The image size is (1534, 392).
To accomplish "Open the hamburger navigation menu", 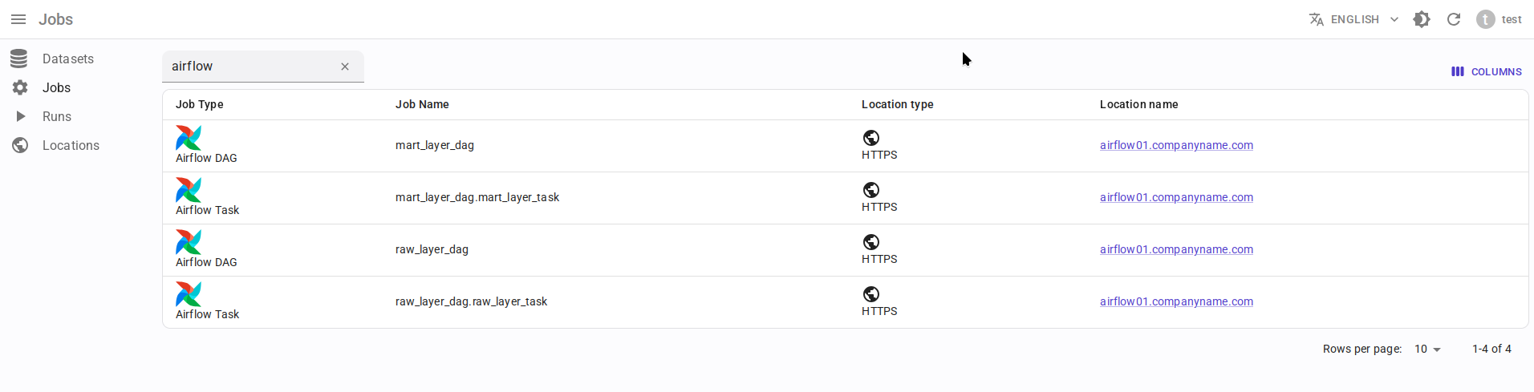I will click(18, 19).
